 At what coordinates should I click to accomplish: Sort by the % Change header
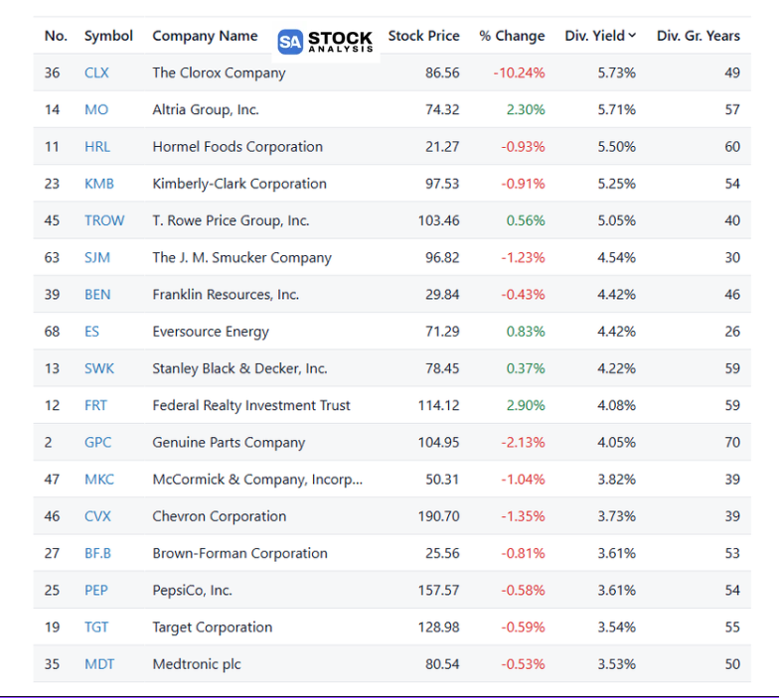pos(512,36)
